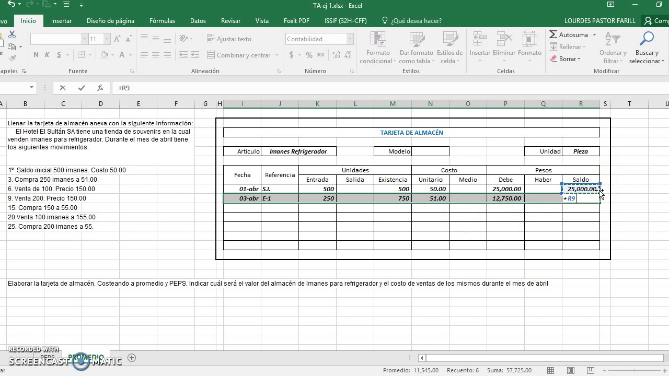Open Formato condicional
Viewport: 669px width, 376px height.
pos(378,48)
